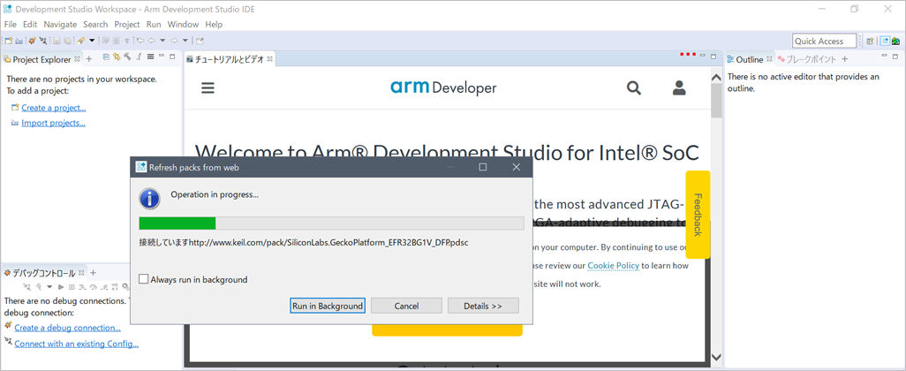Click the rightmost perspective icon in toolbar
This screenshot has width=906, height=371.
[x=896, y=41]
